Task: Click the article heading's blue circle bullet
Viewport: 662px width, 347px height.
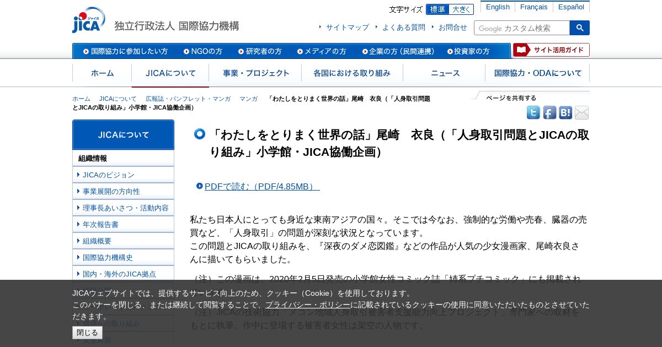Action: 199,134
